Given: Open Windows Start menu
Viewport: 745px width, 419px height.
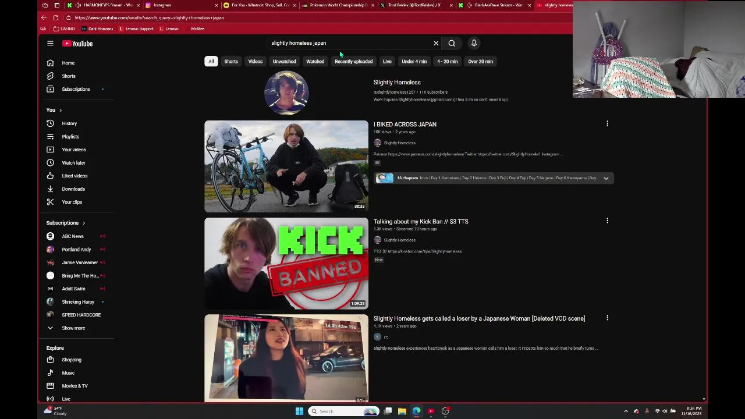Looking at the screenshot, I should tap(299, 411).
